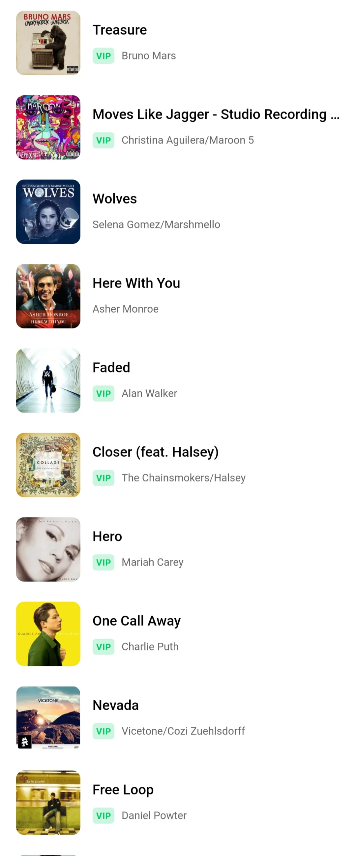Open the Free Loop track
Image resolution: width=356 pixels, height=856 pixels.
pos(123,790)
